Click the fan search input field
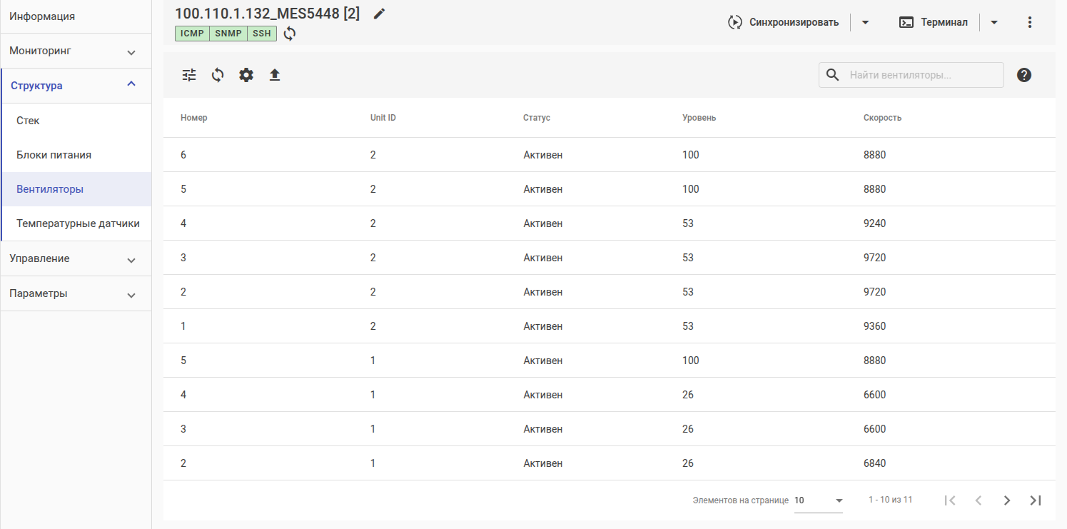1067x529 pixels. tap(922, 75)
